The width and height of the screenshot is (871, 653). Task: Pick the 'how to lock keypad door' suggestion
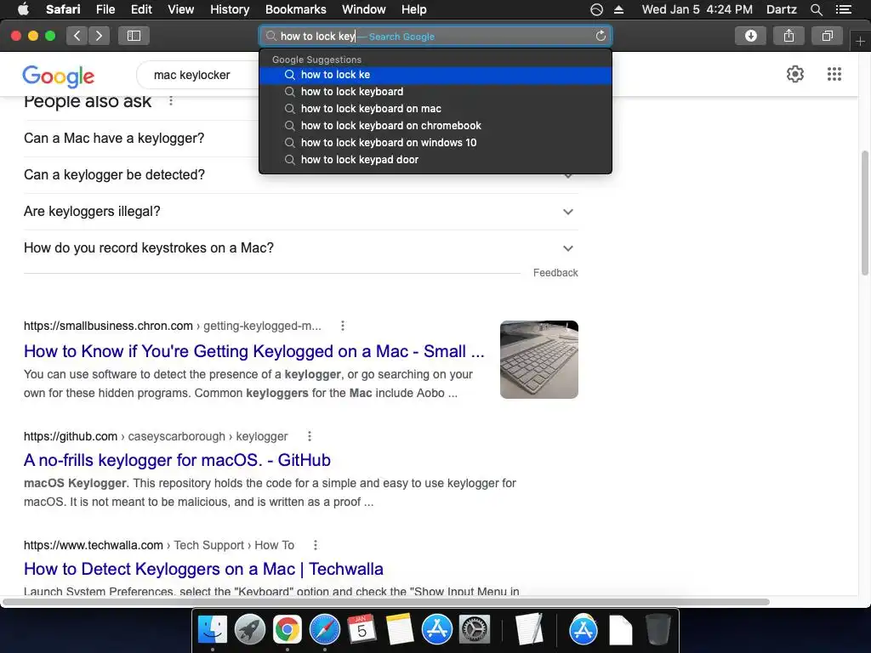[x=435, y=160]
